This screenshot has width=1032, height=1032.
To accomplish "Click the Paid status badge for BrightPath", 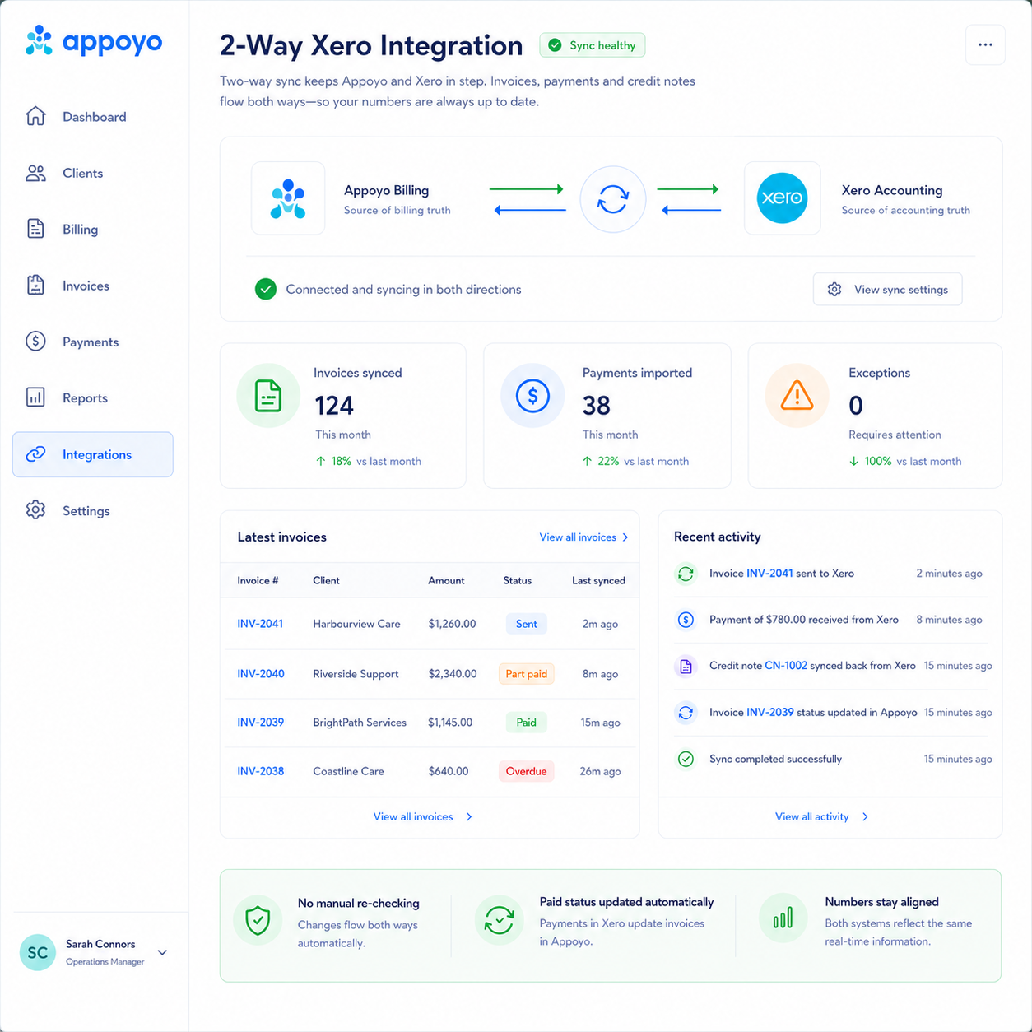I will (x=526, y=723).
